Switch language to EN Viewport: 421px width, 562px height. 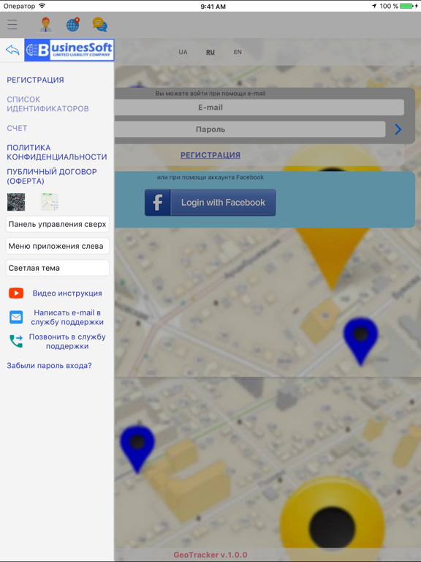(x=238, y=52)
